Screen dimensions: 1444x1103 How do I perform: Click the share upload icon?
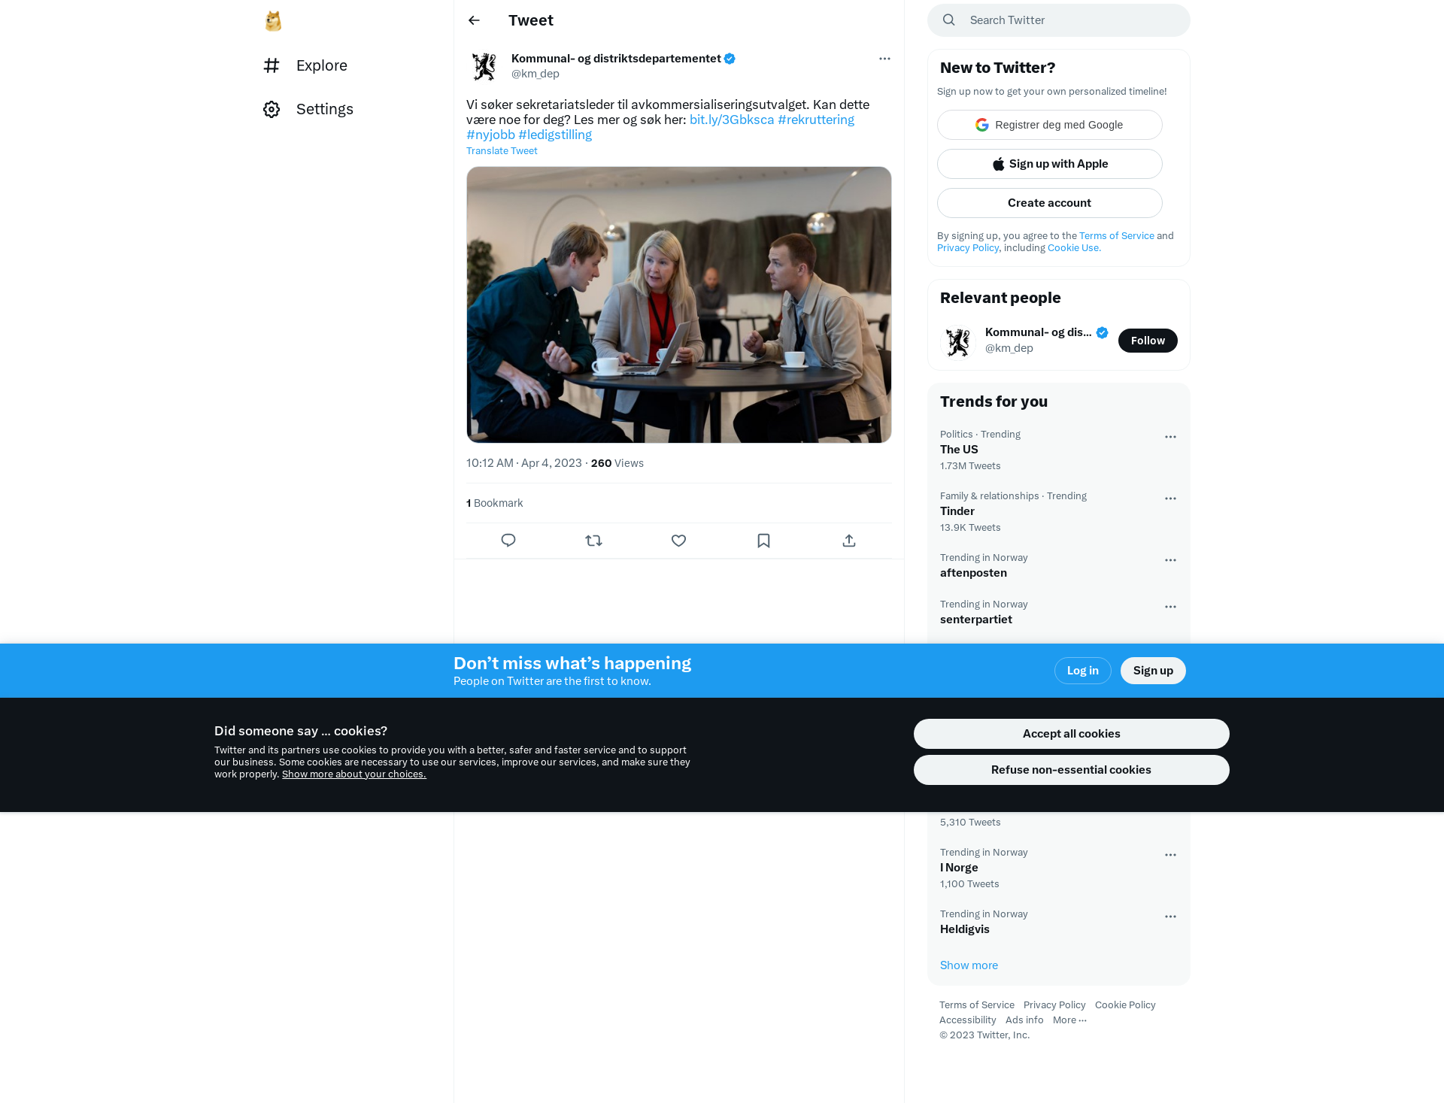pos(849,541)
